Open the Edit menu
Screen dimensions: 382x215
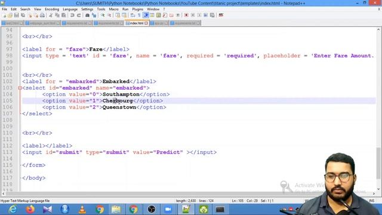[14, 10]
